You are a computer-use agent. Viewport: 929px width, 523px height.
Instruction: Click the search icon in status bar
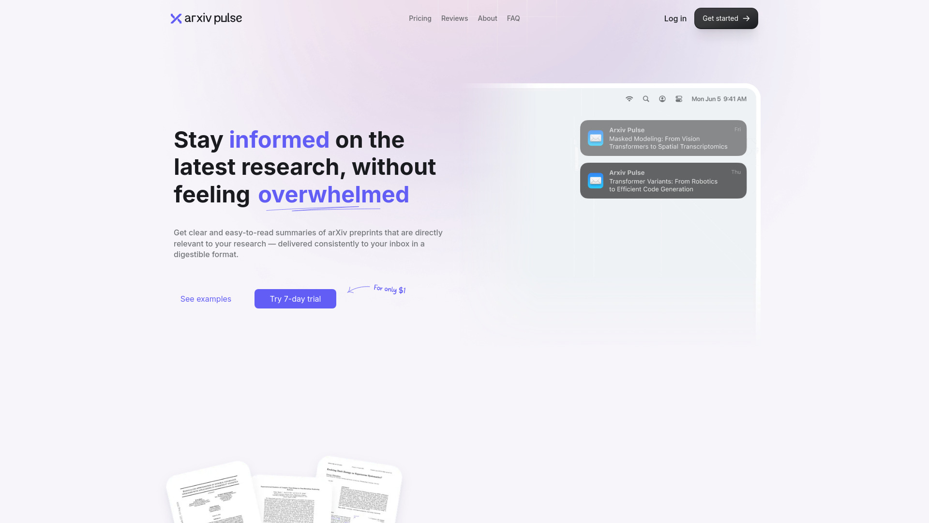click(x=646, y=98)
